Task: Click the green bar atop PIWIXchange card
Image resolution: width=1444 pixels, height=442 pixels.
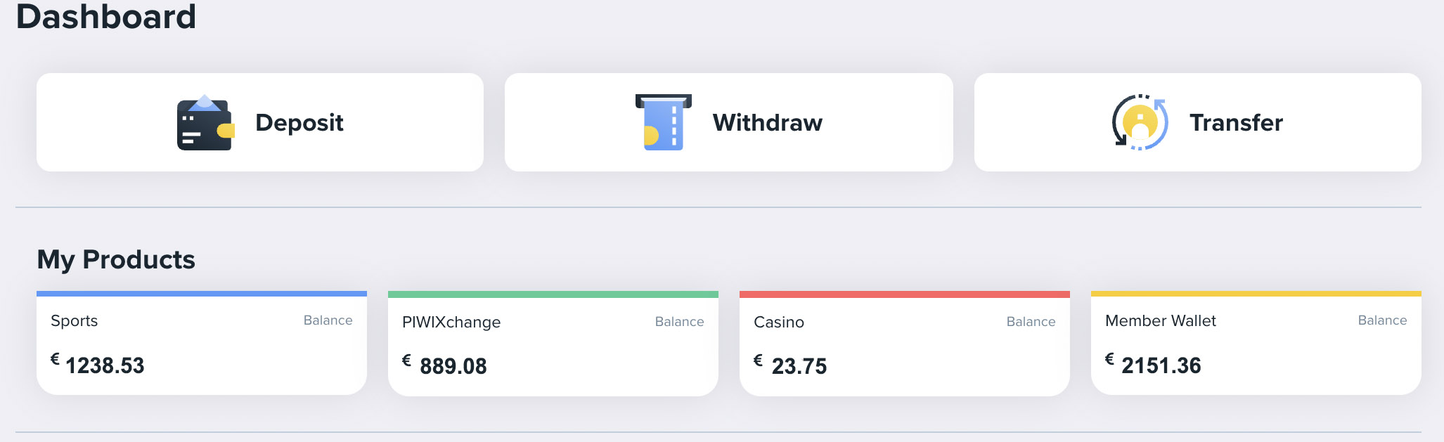Action: pyautogui.click(x=553, y=294)
